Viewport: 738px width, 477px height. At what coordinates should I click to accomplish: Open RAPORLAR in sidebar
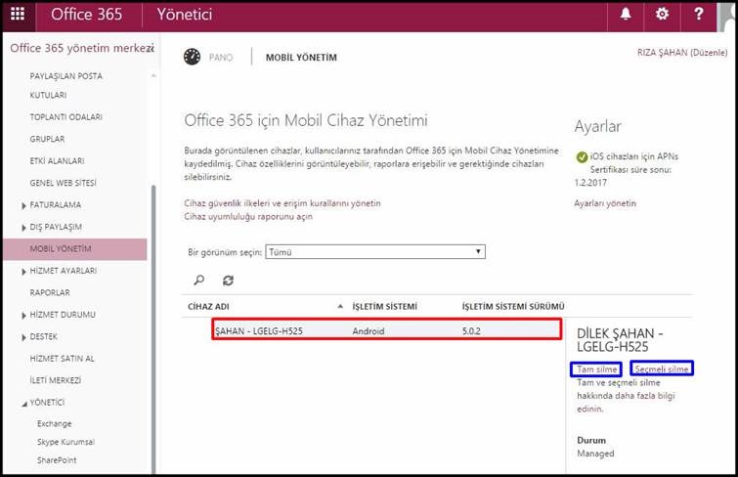click(x=50, y=292)
